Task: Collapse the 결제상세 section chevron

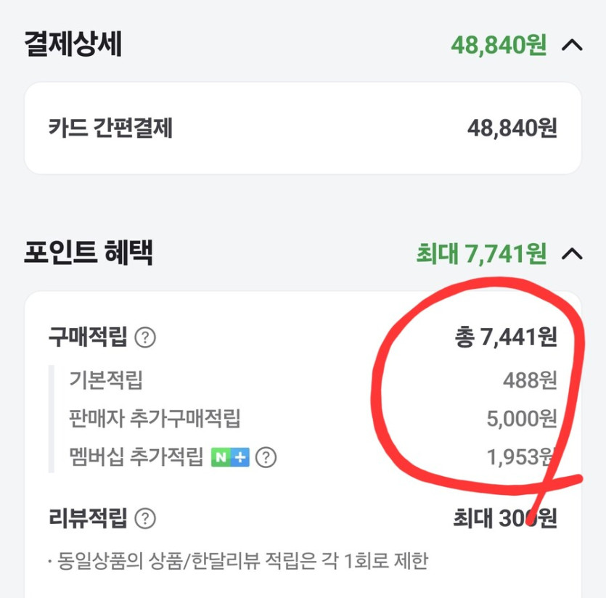Action: (573, 45)
